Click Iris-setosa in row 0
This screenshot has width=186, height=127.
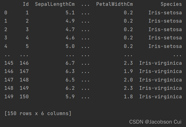165,13
